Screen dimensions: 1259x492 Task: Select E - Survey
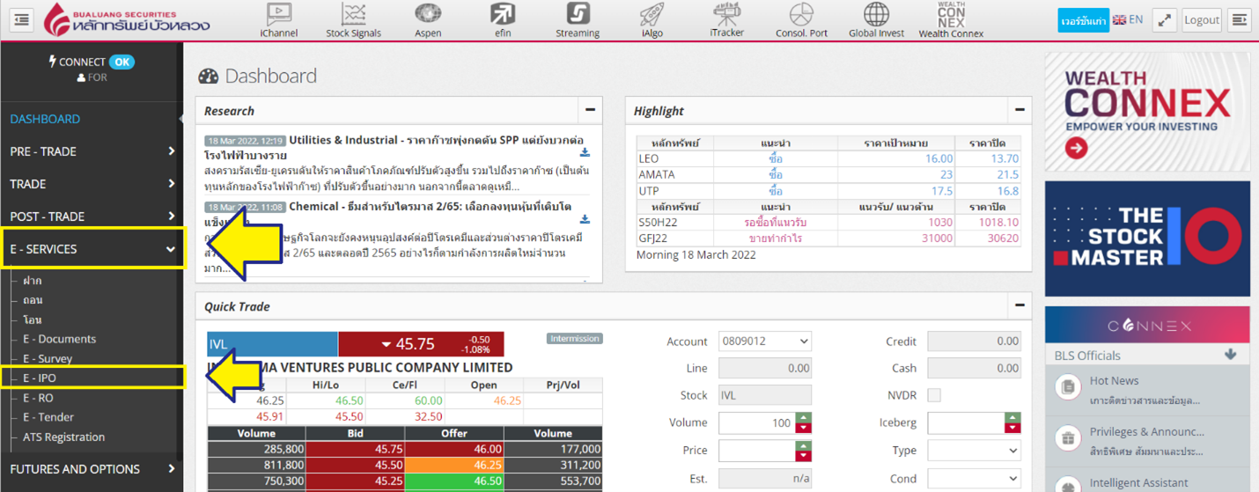48,359
